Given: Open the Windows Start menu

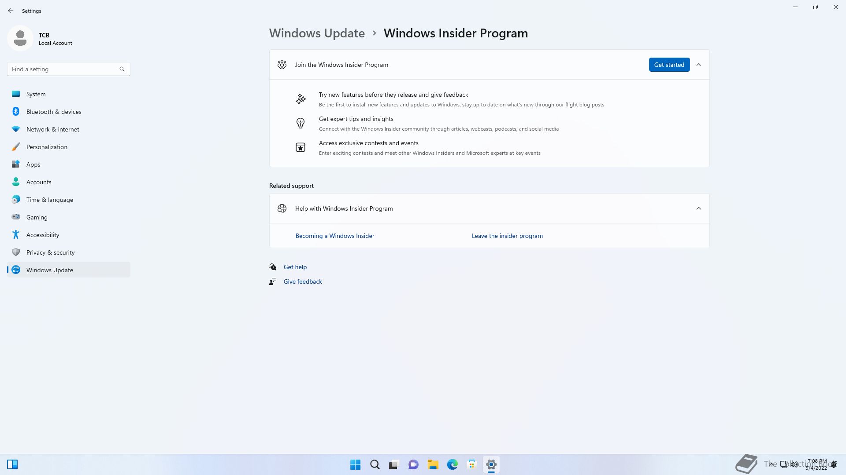Looking at the screenshot, I should tap(355, 464).
